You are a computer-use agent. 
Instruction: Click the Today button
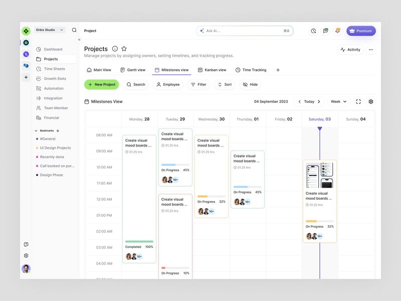coord(309,101)
